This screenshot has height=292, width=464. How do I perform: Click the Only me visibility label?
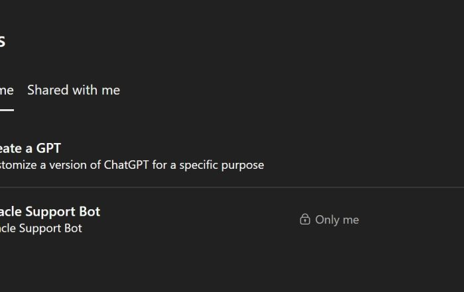point(337,219)
